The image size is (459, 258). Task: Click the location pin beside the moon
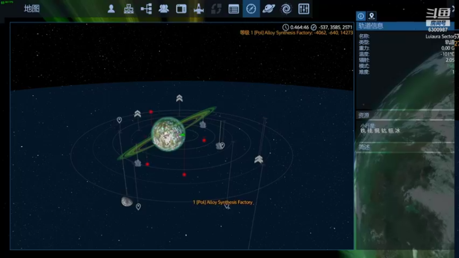[x=138, y=207]
